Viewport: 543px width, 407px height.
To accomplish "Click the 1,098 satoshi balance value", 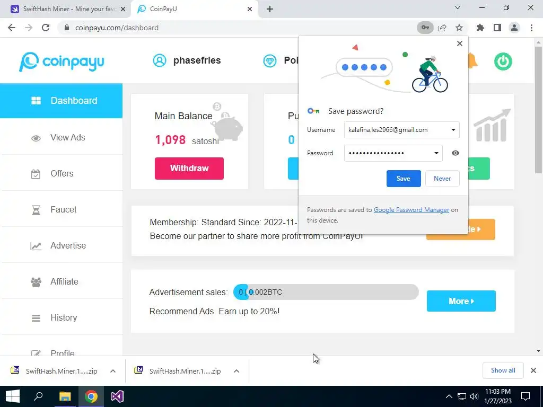I will tap(170, 140).
